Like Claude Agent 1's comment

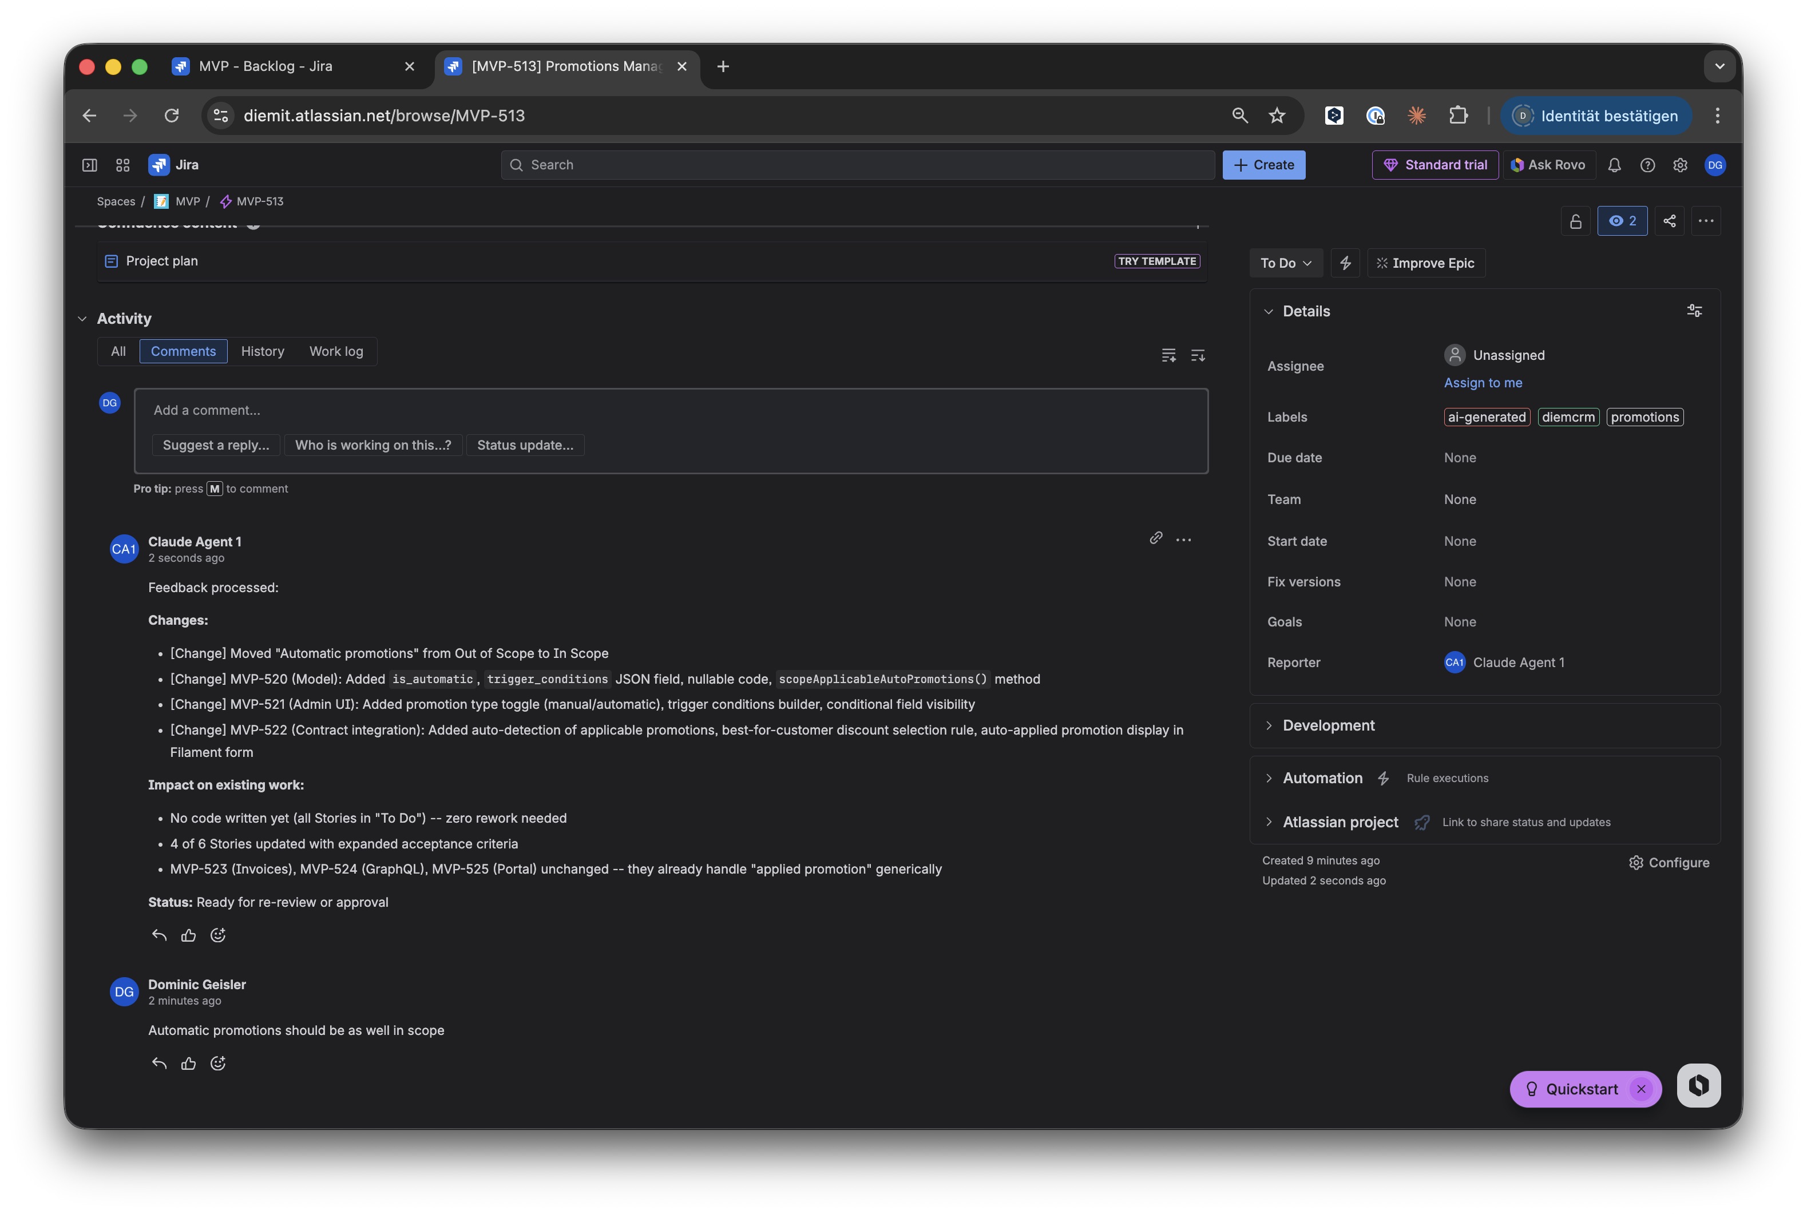tap(188, 935)
